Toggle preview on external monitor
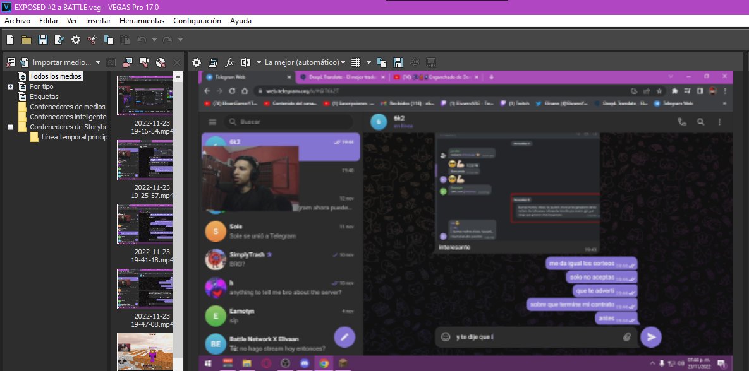 click(213, 62)
